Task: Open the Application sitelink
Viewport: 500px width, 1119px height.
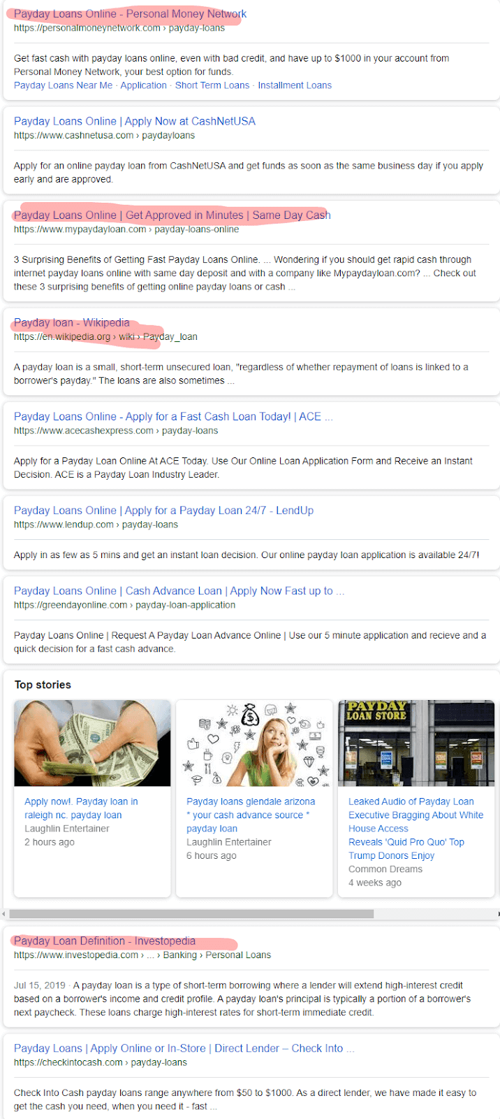Action: pos(143,85)
